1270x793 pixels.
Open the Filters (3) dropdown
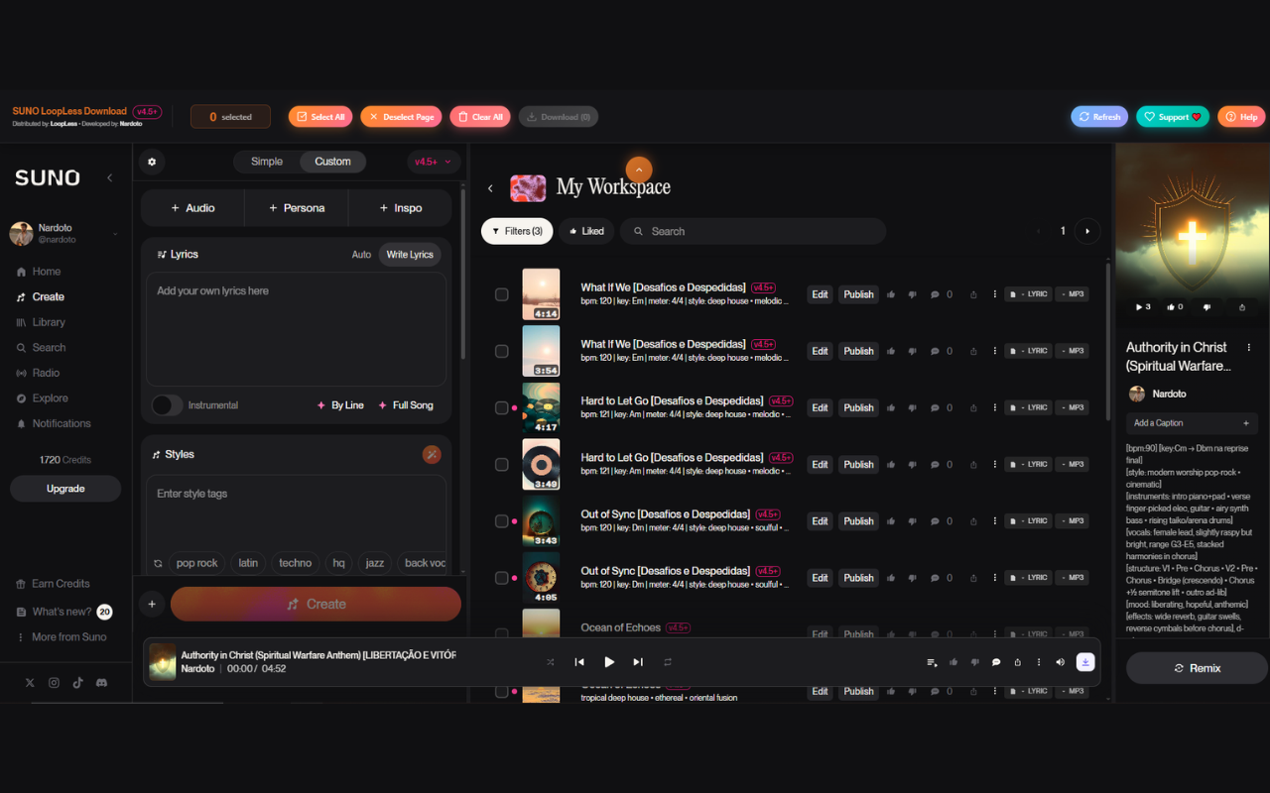pyautogui.click(x=517, y=231)
